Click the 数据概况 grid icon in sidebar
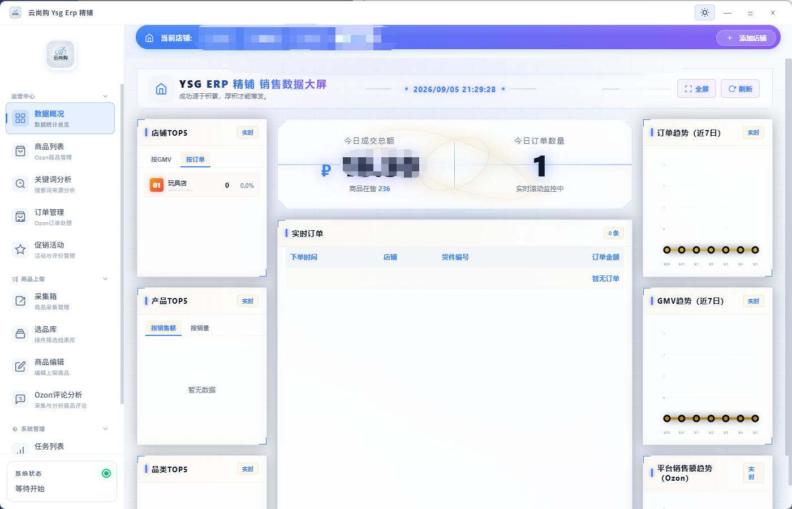This screenshot has width=792, height=509. [x=20, y=118]
